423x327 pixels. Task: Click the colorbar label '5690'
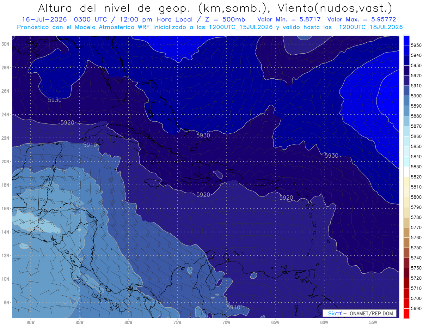click(416, 308)
